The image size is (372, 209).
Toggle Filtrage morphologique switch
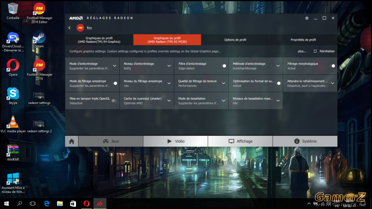click(x=332, y=66)
